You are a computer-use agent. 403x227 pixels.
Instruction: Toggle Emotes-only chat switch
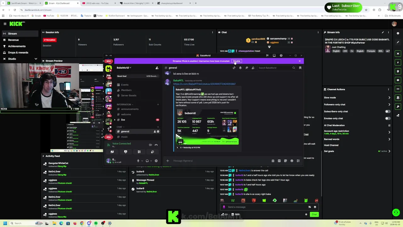tap(388, 119)
